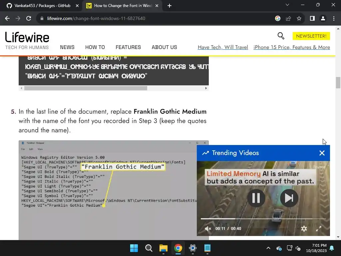Open the ABOUT US menu
The height and width of the screenshot is (256, 341).
pyautogui.click(x=165, y=47)
